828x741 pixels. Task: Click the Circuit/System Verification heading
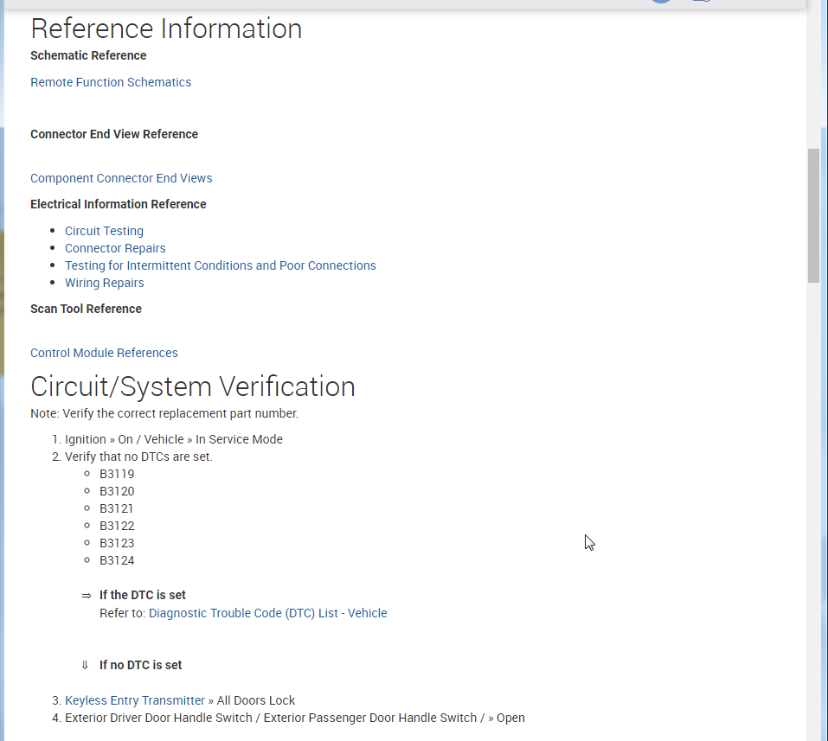pyautogui.click(x=192, y=386)
